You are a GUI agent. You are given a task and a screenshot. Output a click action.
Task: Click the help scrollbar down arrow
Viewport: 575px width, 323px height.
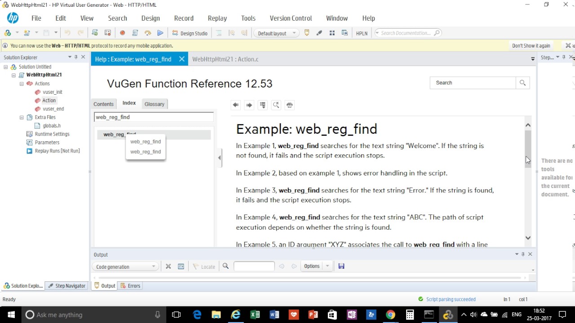click(528, 238)
